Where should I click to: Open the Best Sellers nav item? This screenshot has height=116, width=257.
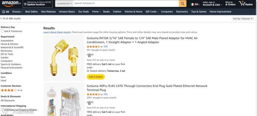31,12
